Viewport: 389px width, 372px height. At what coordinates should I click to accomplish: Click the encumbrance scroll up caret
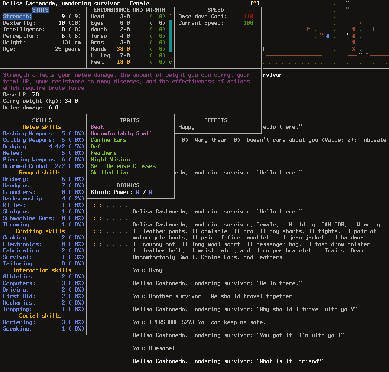[171, 16]
